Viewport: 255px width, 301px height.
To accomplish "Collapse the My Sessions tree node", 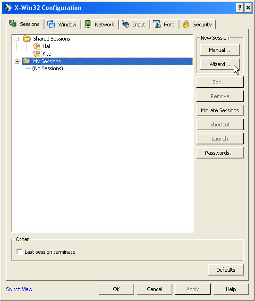I will coord(17,61).
